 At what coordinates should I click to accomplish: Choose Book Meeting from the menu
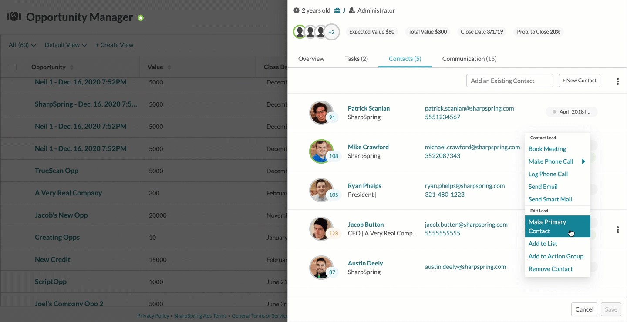tap(547, 149)
